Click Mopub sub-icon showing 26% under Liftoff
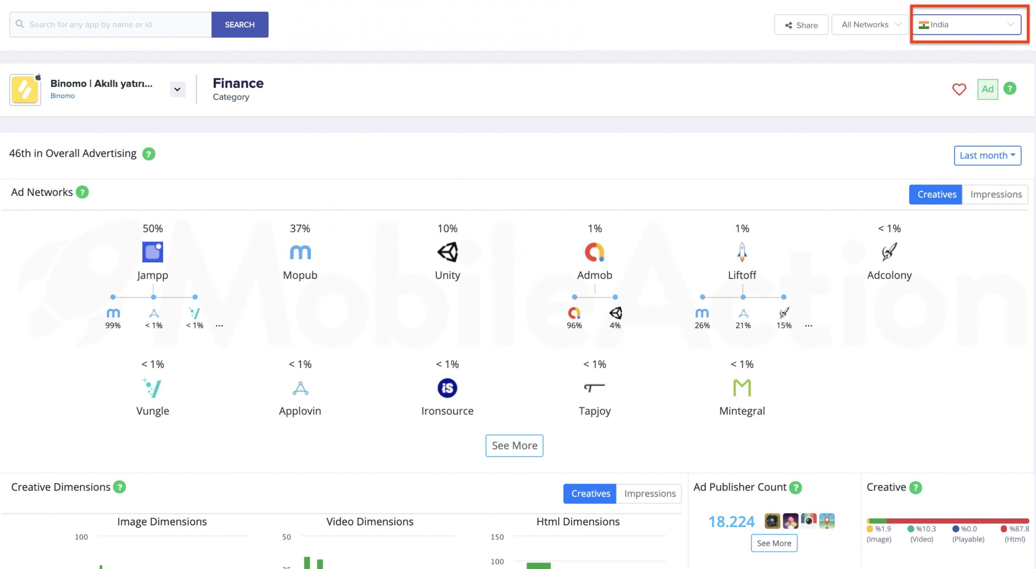The image size is (1036, 569). coord(702,313)
